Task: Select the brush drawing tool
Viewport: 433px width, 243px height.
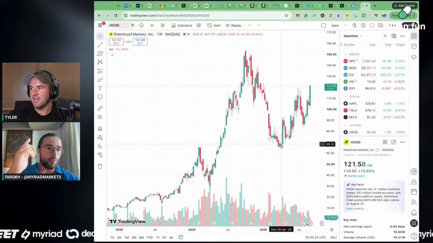Action: [x=100, y=80]
